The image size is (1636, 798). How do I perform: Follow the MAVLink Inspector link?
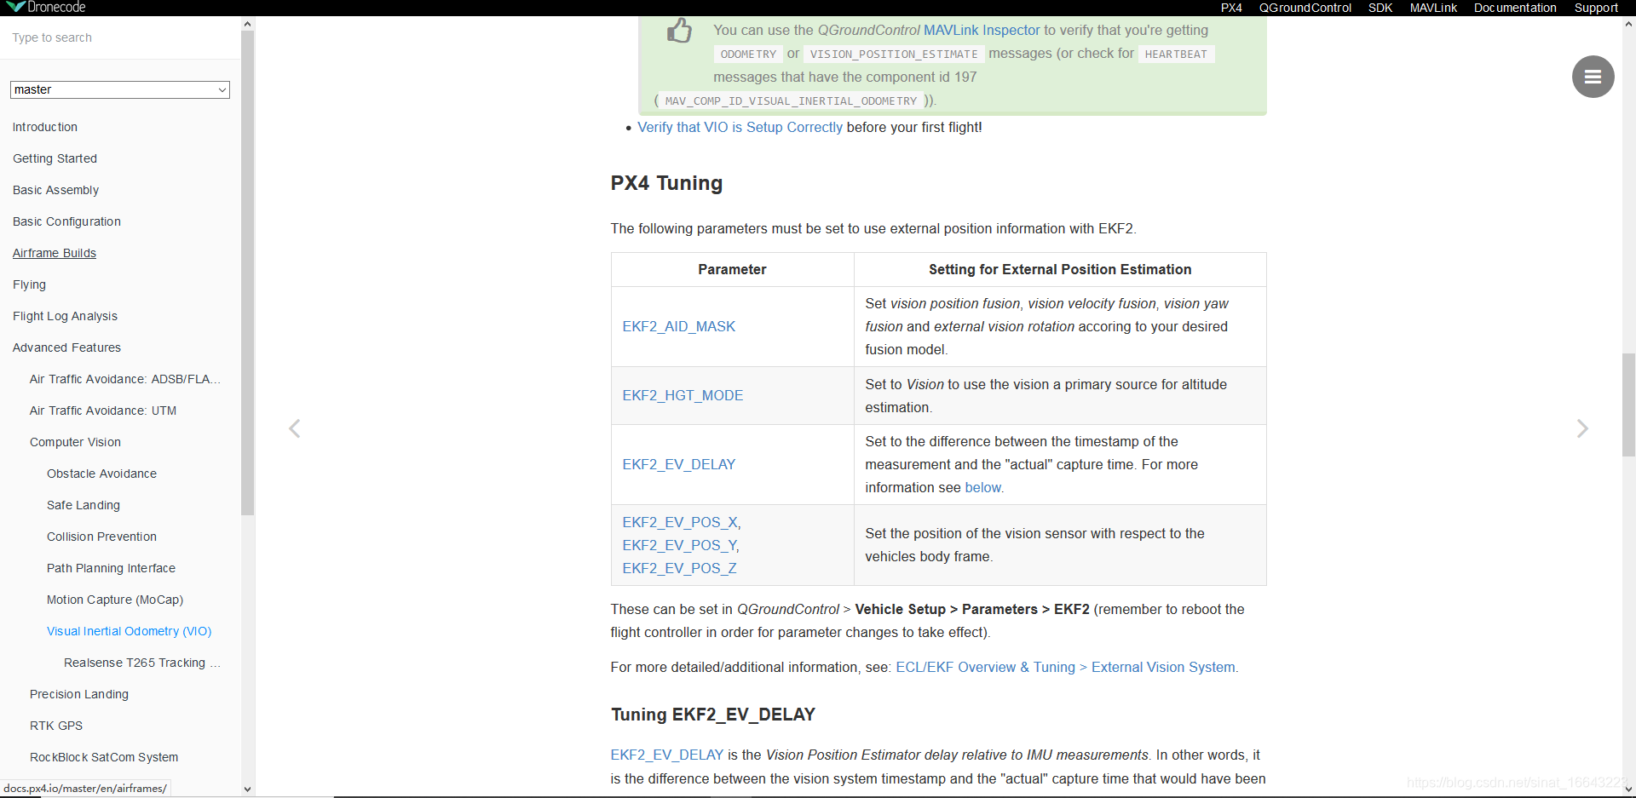(x=982, y=30)
